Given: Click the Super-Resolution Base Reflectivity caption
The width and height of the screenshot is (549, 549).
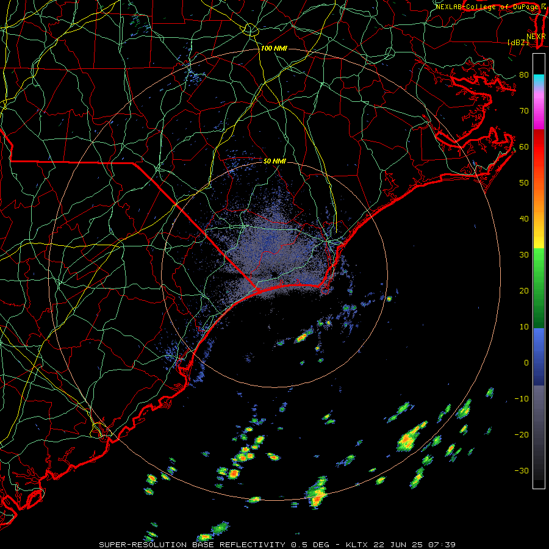Looking at the screenshot, I should click(x=278, y=545).
